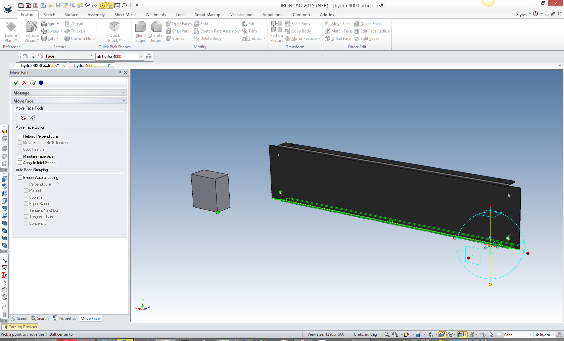Viewport: 564px width, 341px height.
Task: Enable Rebuild Perpendicular checkbox
Action: pos(20,136)
